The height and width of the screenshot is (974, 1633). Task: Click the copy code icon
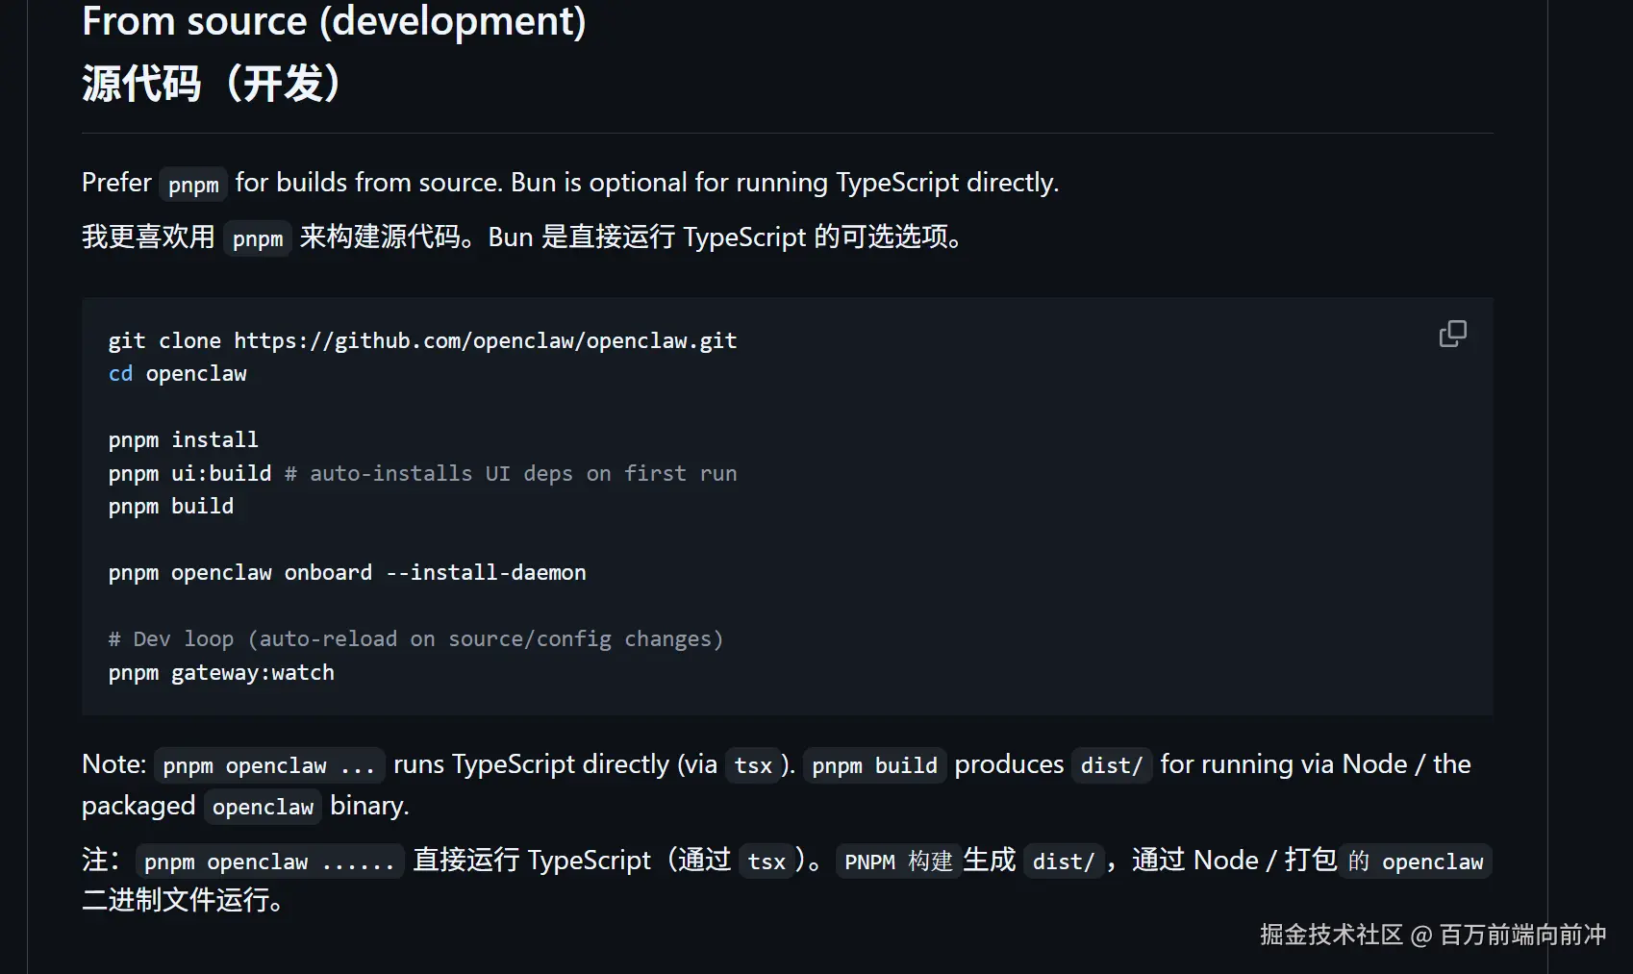(x=1452, y=334)
